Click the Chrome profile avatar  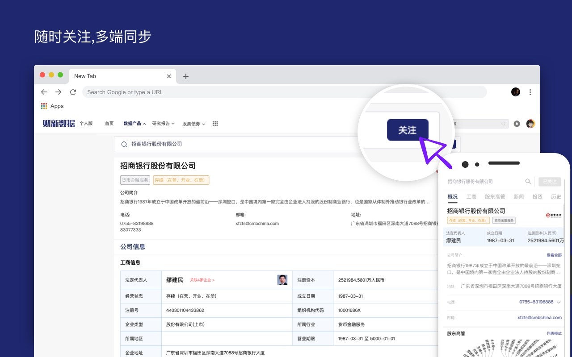(x=516, y=92)
